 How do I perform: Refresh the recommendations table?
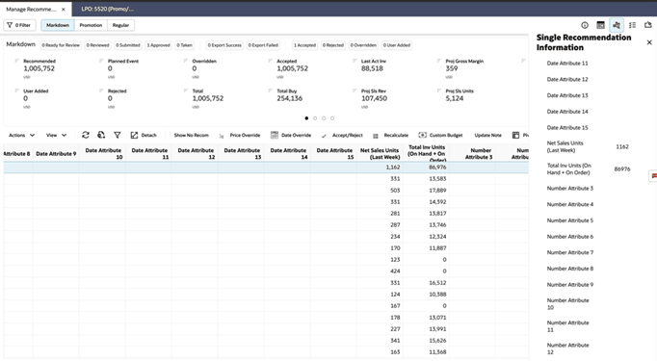(x=86, y=135)
